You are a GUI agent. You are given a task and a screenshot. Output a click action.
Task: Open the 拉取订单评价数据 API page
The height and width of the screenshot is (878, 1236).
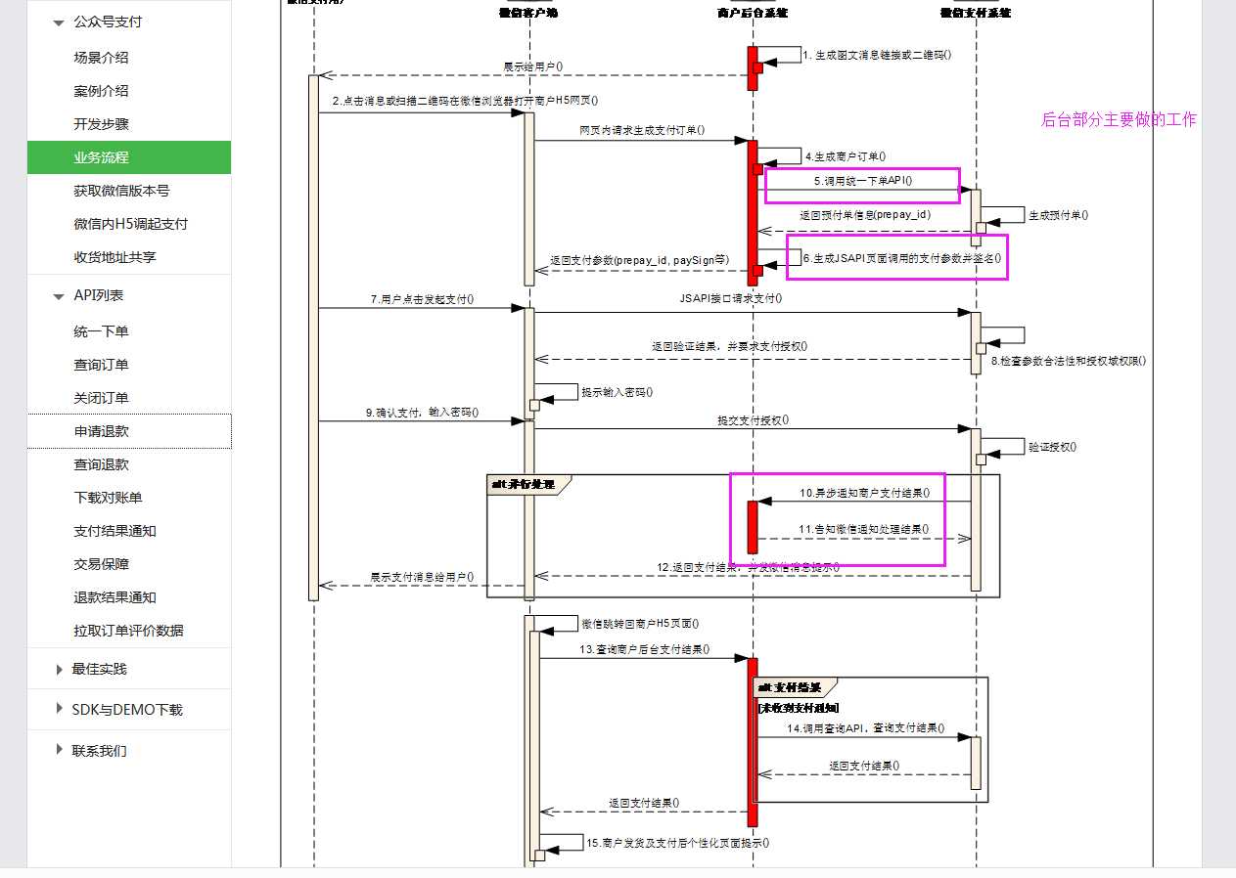click(128, 631)
